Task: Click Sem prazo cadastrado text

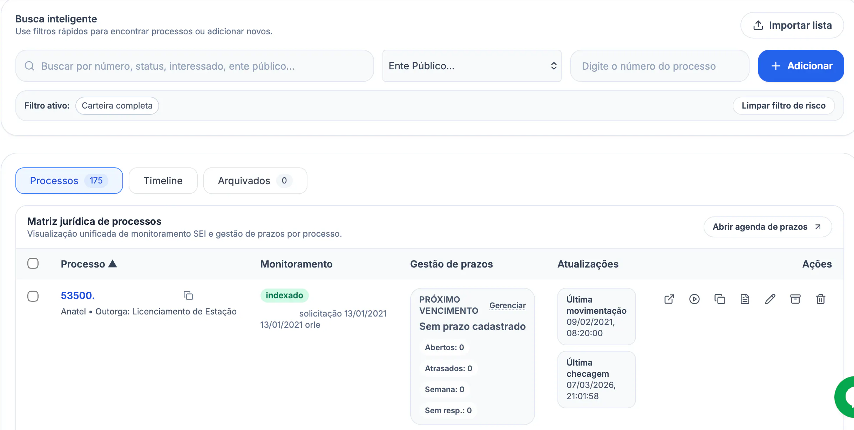Action: click(x=472, y=326)
